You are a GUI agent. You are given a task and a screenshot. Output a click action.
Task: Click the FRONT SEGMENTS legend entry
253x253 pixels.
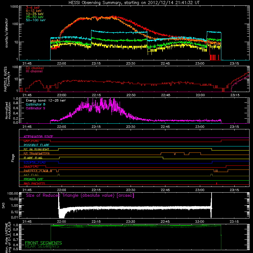(x=43, y=243)
